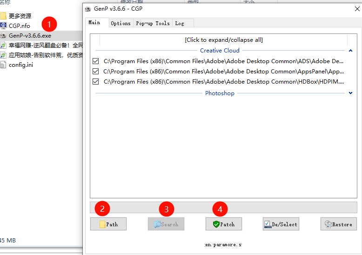Click the Search button label
The image size is (362, 255).
click(x=170, y=224)
